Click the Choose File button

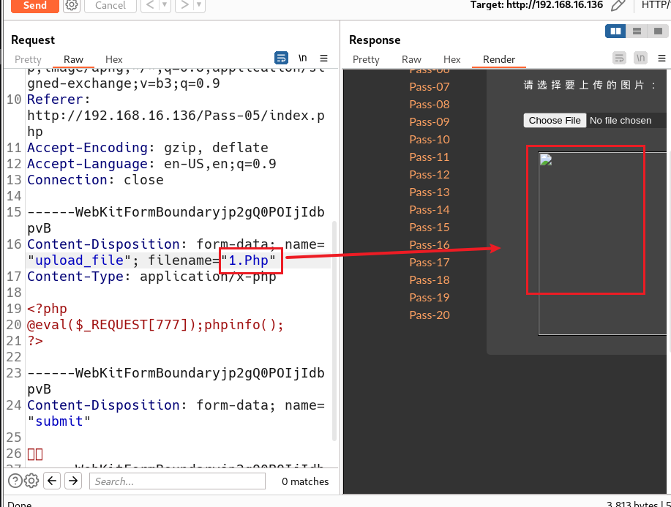555,121
